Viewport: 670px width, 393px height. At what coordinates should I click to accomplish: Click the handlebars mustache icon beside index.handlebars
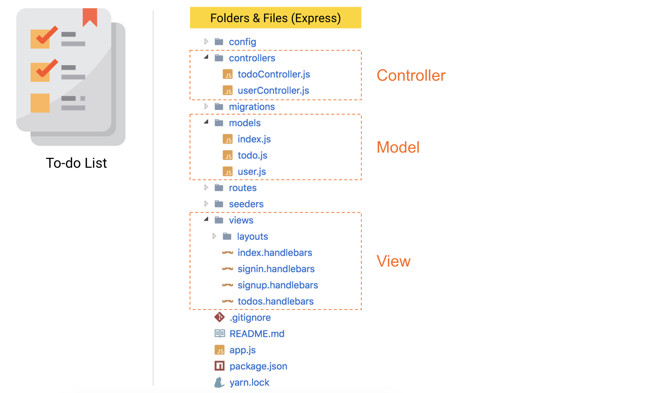(x=228, y=253)
